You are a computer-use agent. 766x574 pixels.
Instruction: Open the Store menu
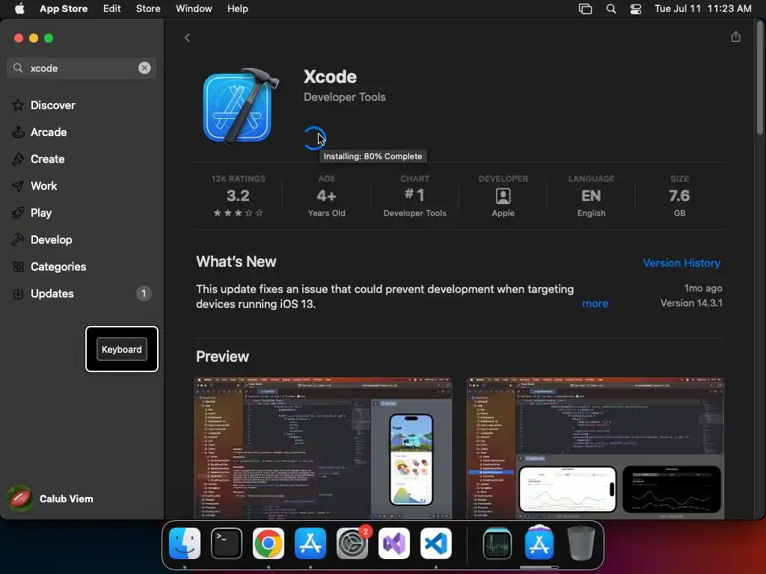148,8
